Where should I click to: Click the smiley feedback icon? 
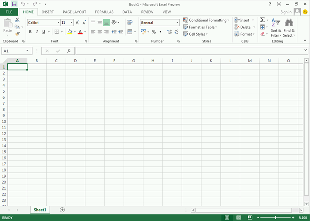click(x=305, y=12)
